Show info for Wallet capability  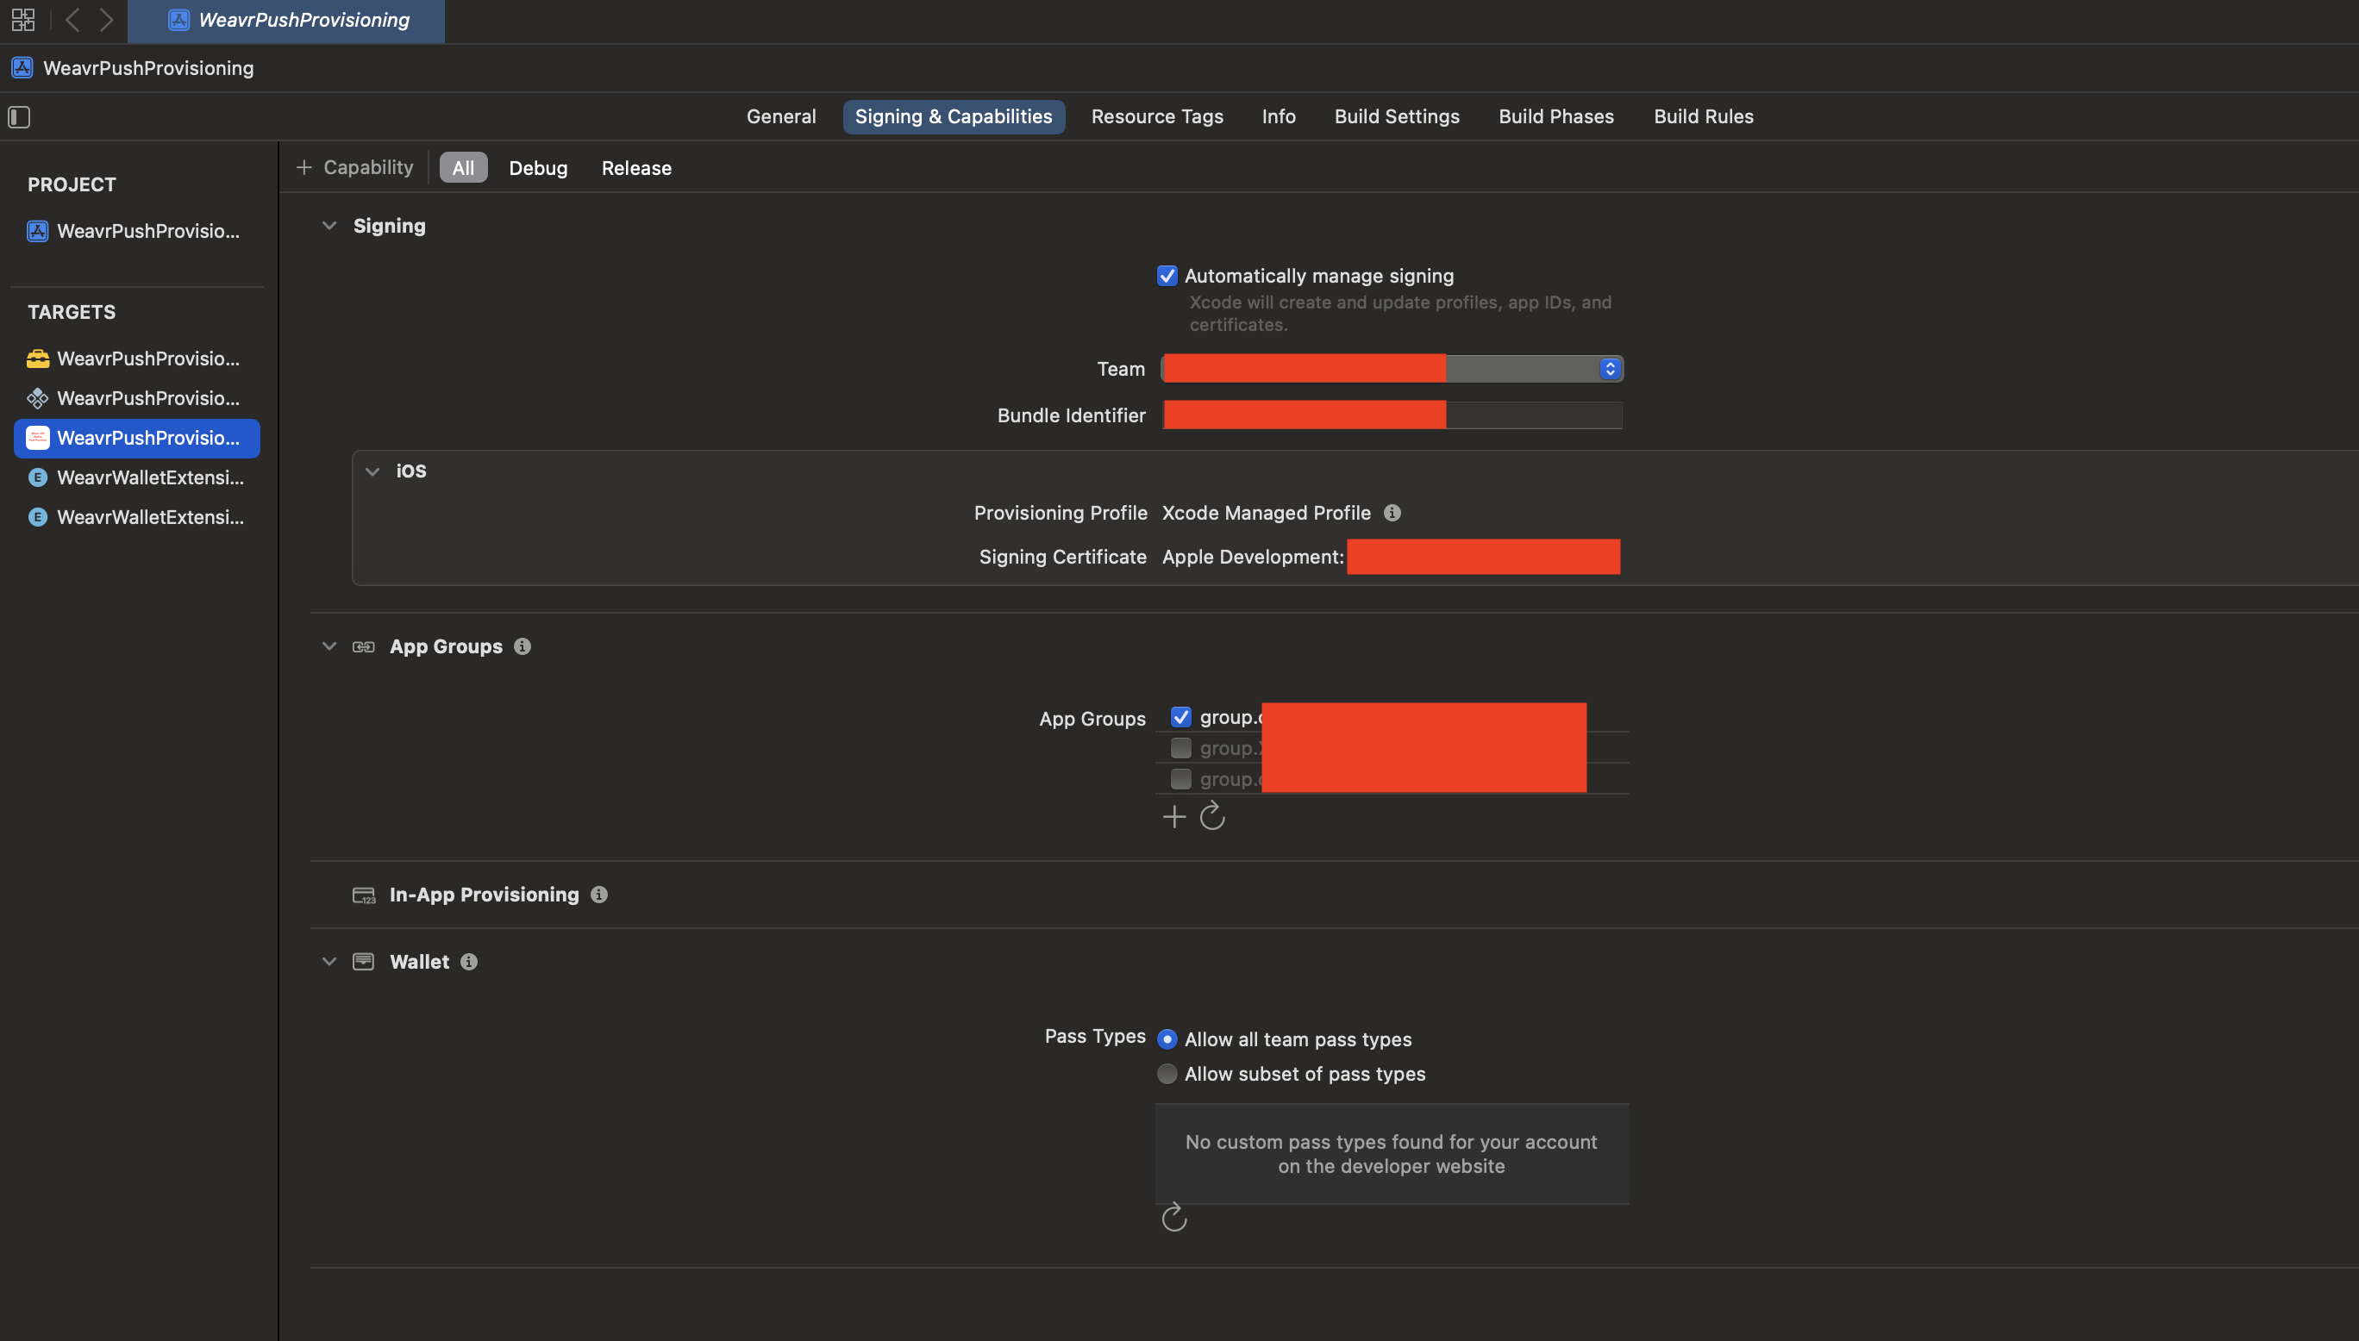click(469, 962)
